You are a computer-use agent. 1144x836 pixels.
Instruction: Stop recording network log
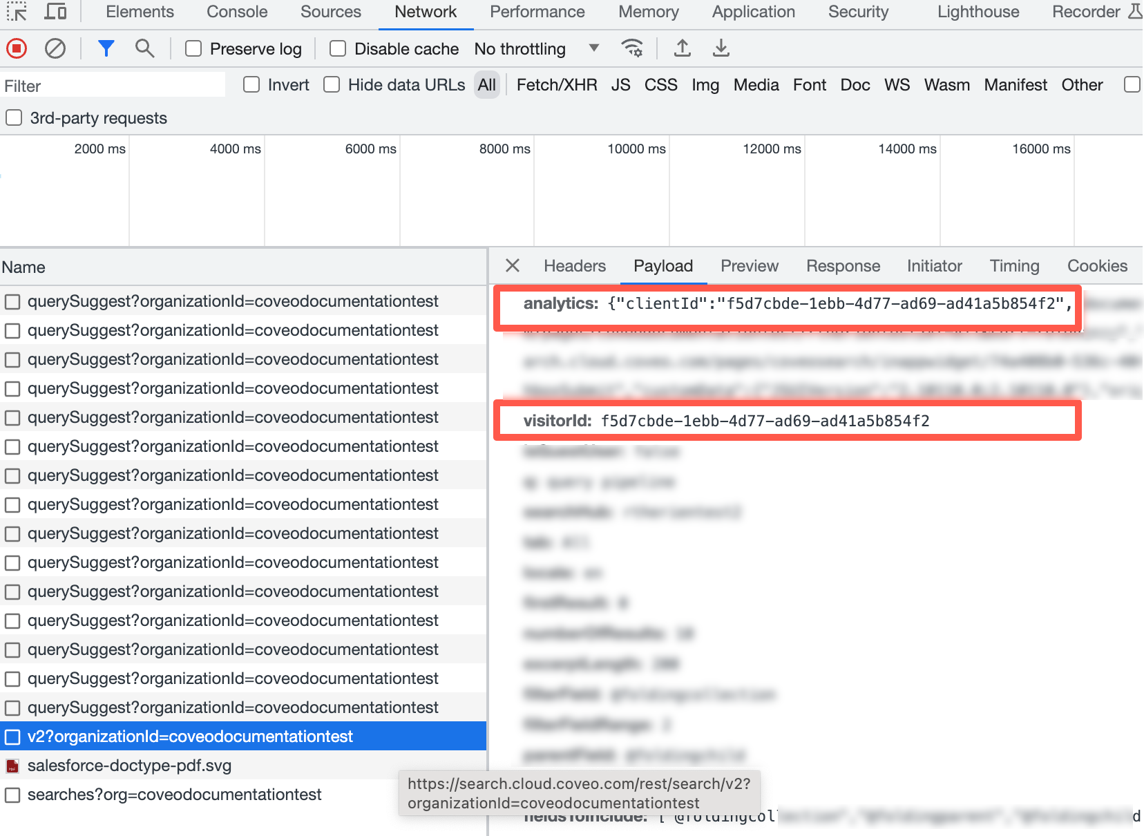pos(16,48)
